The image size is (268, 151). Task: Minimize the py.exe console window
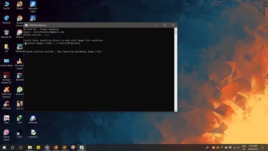click(x=157, y=25)
